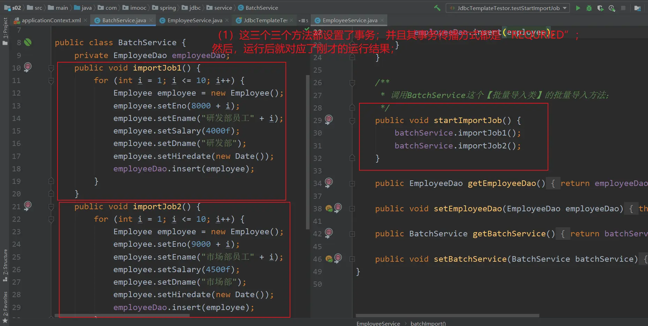Close the BatchService.java tab
The height and width of the screenshot is (326, 648).
point(151,21)
